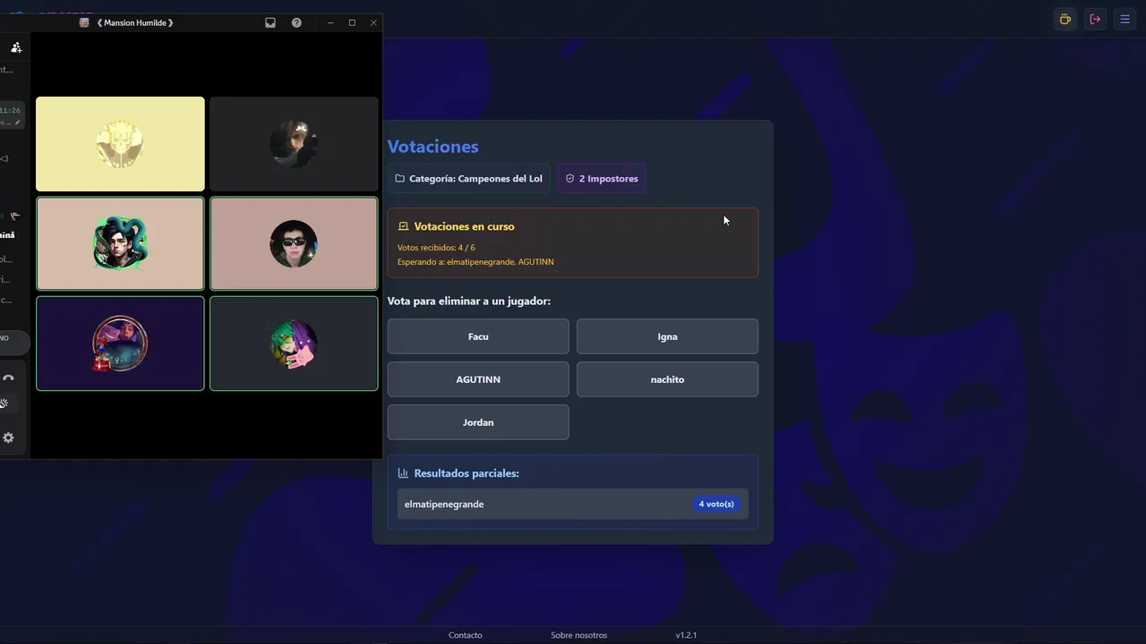
Task: Vote to eliminate Jordan
Action: [478, 422]
